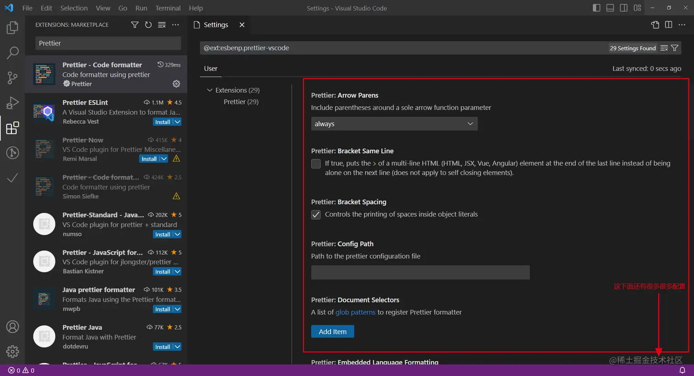694x376 pixels.
Task: Install the Prettier Now extension
Action: (149, 159)
